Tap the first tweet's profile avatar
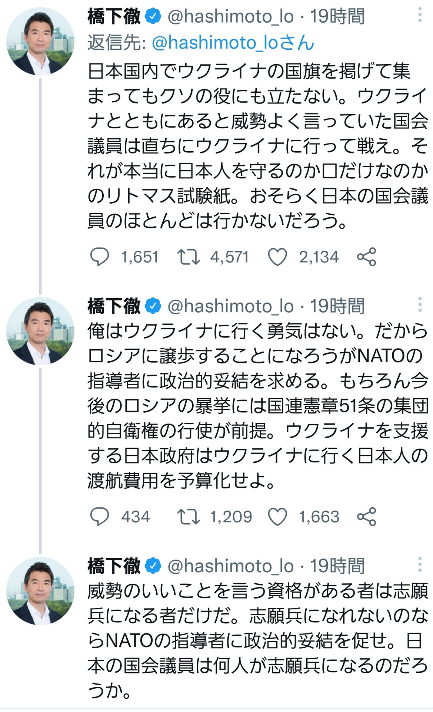The width and height of the screenshot is (433, 712). tap(40, 41)
